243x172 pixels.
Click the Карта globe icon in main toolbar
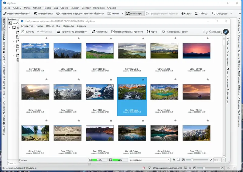click(183, 14)
